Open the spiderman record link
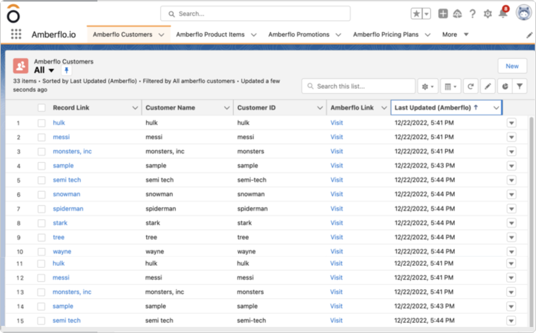 coord(68,209)
